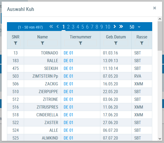Open the Rasse column filter icon
164x143 pixels.
pos(142,43)
